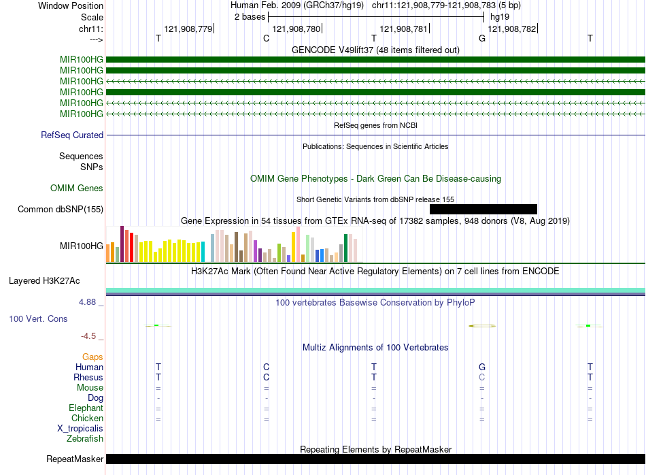Open Repeating Elements by RepeatMasker title

[375, 449]
